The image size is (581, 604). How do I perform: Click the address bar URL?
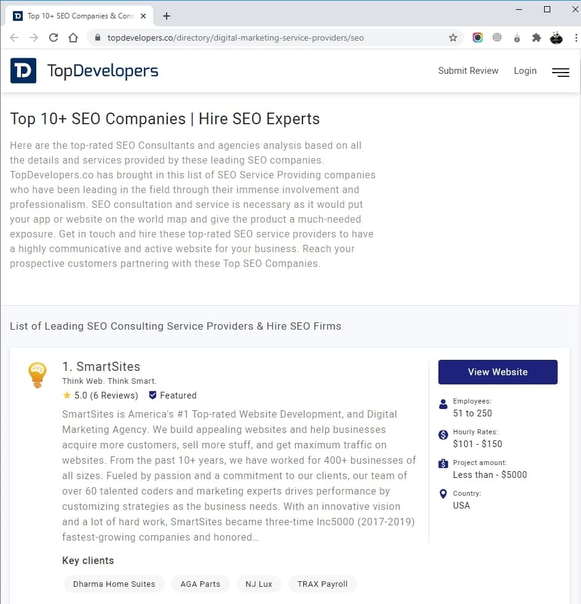(x=235, y=38)
